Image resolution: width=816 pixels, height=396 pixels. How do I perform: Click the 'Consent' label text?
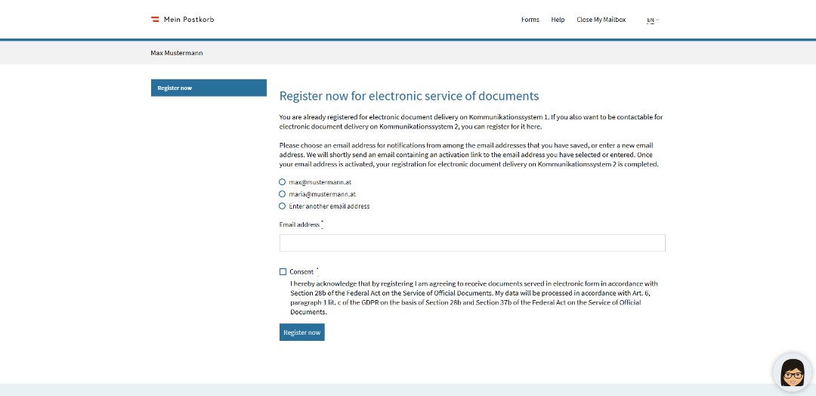pos(301,271)
